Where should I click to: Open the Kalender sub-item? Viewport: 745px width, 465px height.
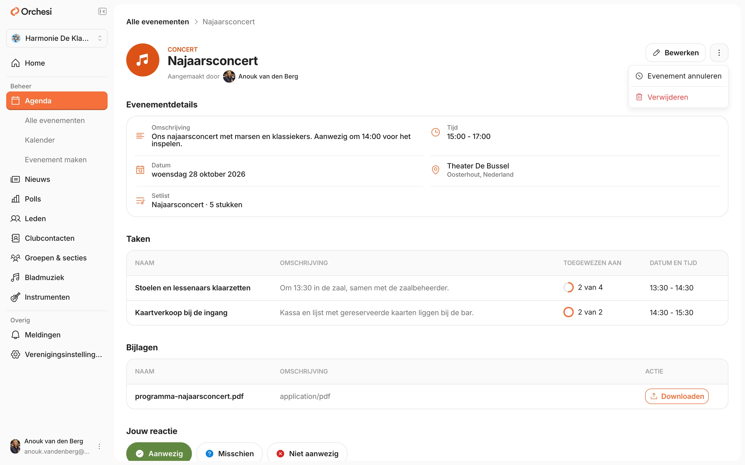[x=40, y=140]
